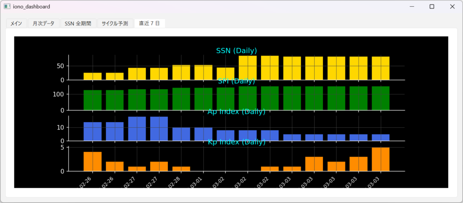Viewport: 463px width, 203px height.
Task: Maximize the iono_dashboard window
Action: [432, 7]
